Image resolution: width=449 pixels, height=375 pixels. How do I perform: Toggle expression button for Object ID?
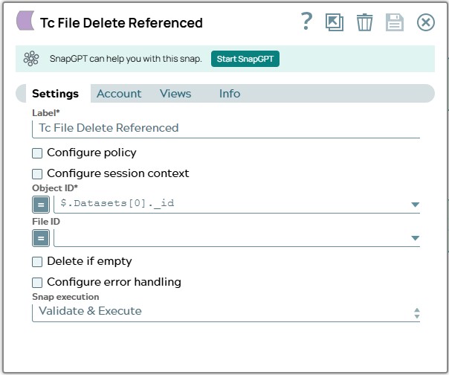click(x=41, y=205)
